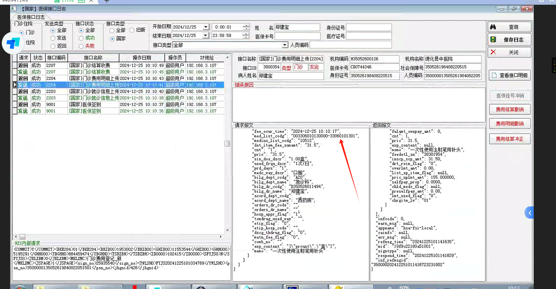Click the 费用明细撤销 button
556x289 pixels.
coord(510,124)
